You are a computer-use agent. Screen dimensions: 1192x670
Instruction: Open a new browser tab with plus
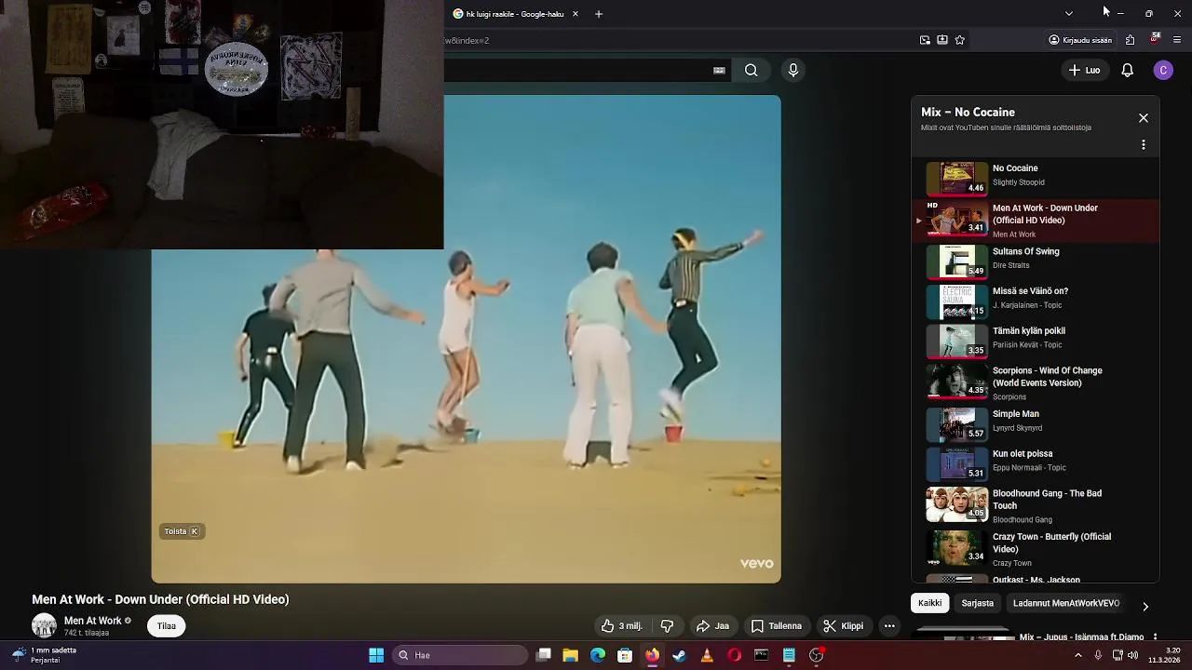(599, 14)
